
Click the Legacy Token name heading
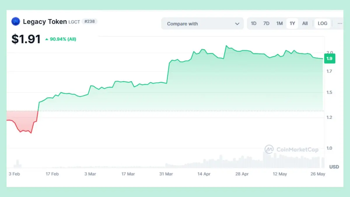click(x=45, y=22)
